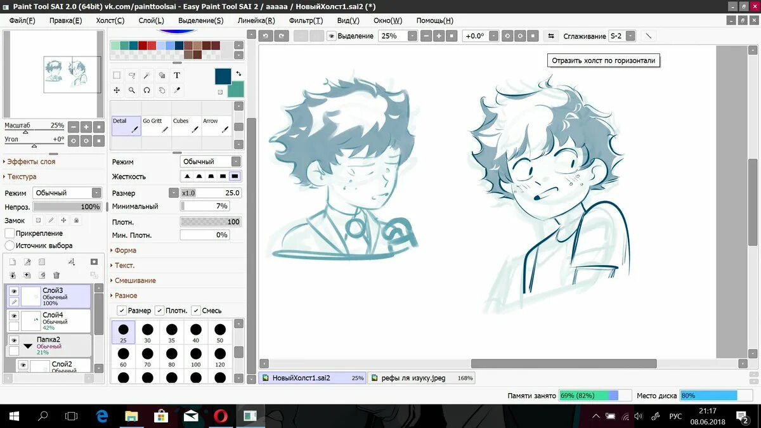Select the Arrow brush preset

tap(217, 126)
